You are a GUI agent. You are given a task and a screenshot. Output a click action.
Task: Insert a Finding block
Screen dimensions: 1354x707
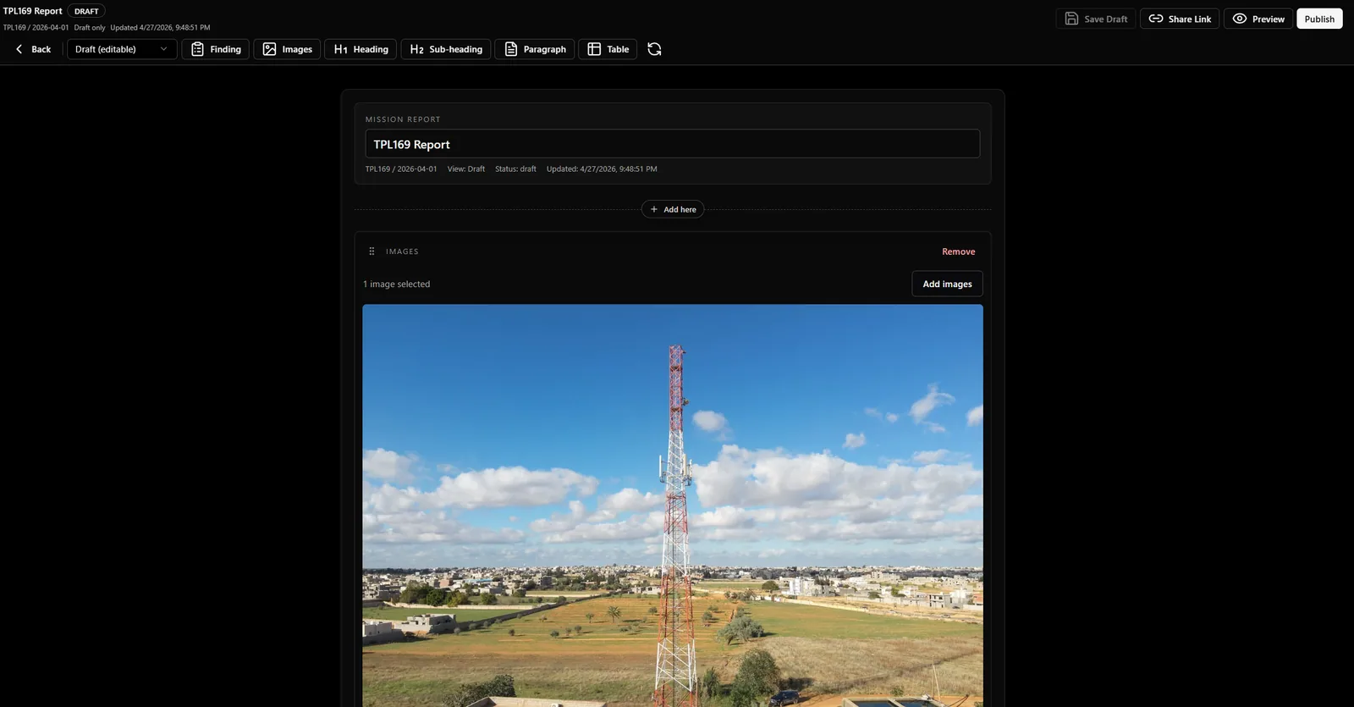point(216,49)
